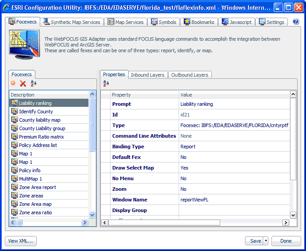
Task: Switch to Inbound Layers tab
Action: (148, 75)
